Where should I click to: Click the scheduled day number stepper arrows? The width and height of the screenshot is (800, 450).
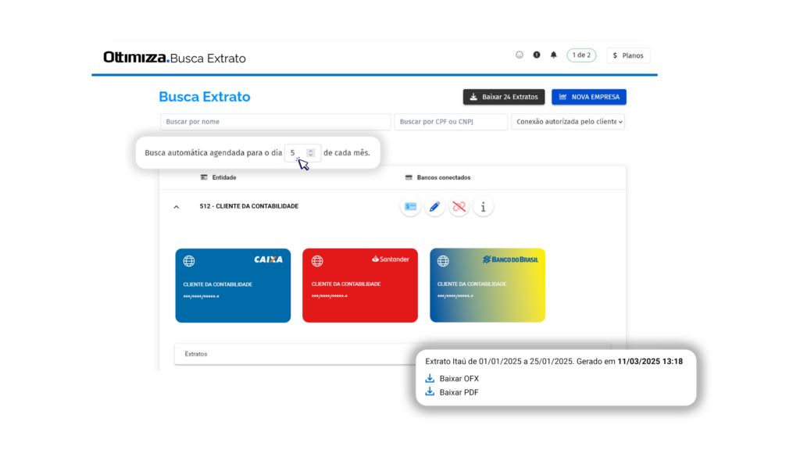pyautogui.click(x=310, y=153)
